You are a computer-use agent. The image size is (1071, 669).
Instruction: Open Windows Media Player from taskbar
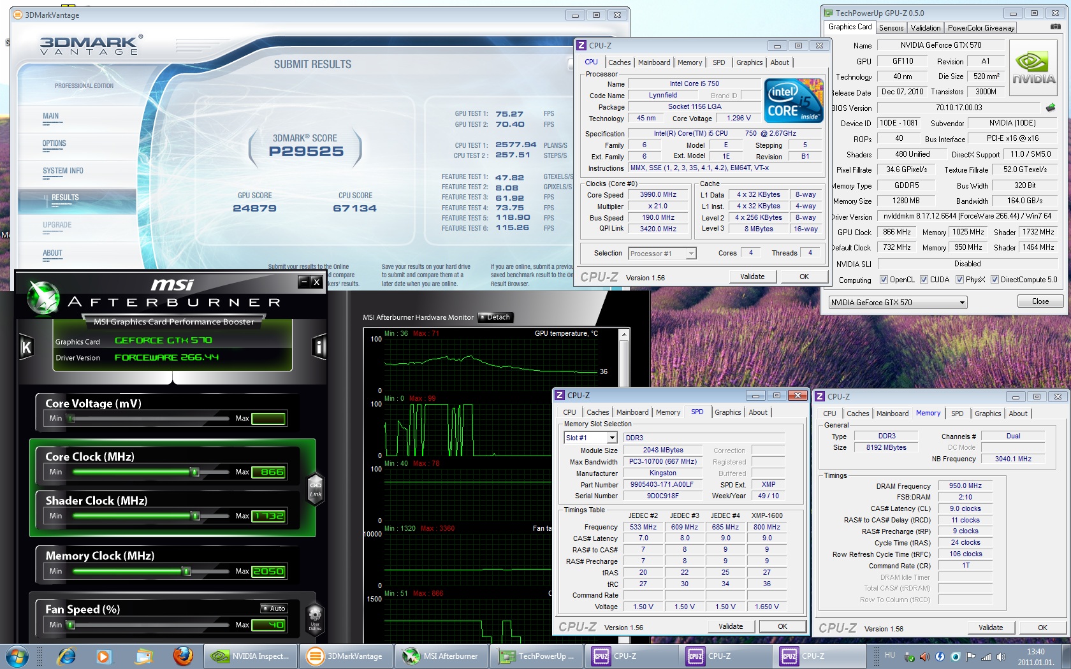point(104,656)
